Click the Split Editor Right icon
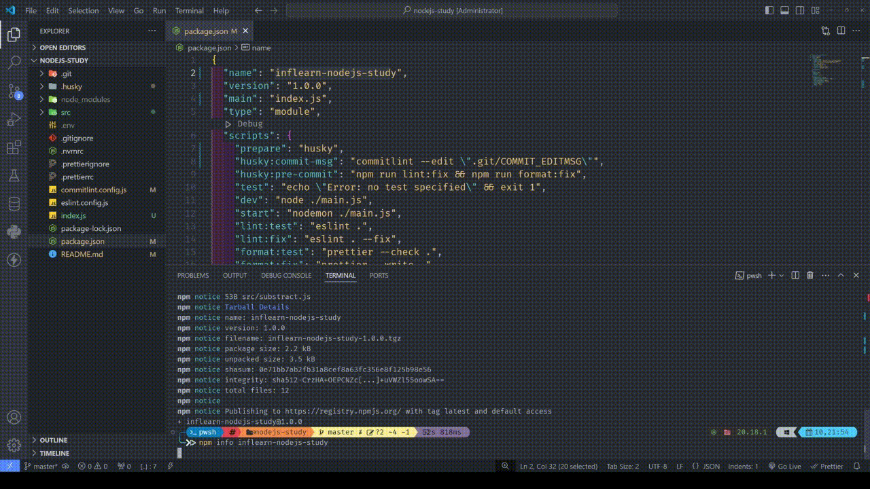This screenshot has height=489, width=870. [841, 31]
